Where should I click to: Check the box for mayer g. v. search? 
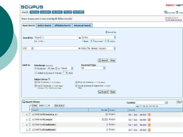tap(30, 114)
